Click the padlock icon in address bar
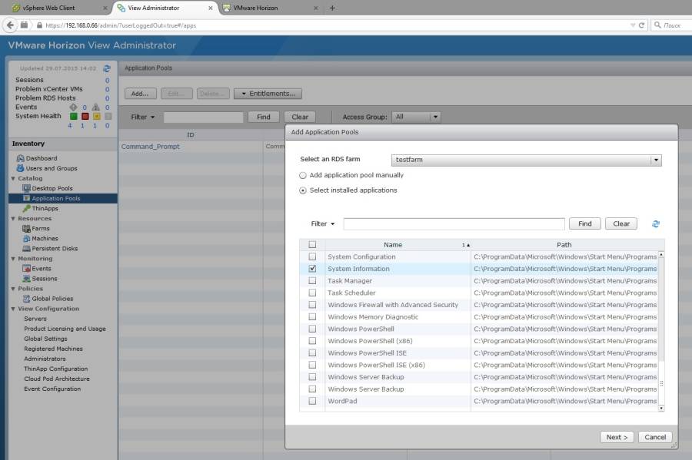Screen dimensions: 692x460 pos(40,25)
